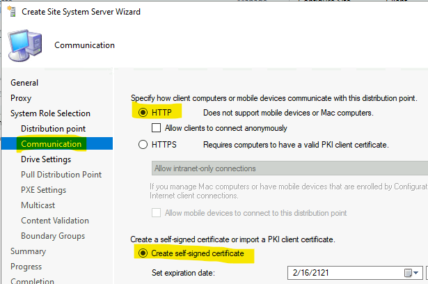Viewport: 428px width, 284px height.
Task: Open calendar dropdown for expiration date
Action: click(x=411, y=273)
